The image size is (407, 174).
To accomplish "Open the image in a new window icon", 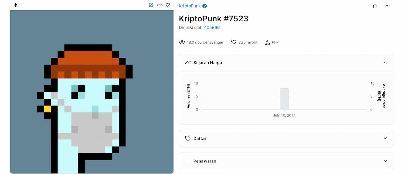I will [x=151, y=5].
